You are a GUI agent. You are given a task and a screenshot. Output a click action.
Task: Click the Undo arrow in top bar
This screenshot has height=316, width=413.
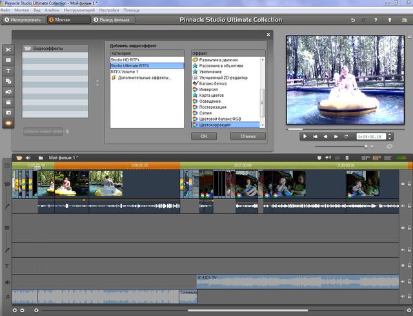(x=353, y=20)
